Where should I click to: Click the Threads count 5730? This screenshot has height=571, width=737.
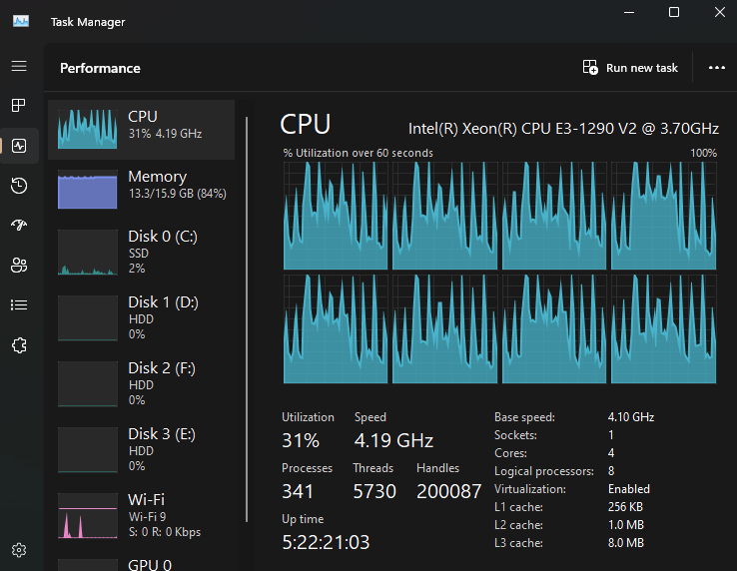click(x=374, y=491)
